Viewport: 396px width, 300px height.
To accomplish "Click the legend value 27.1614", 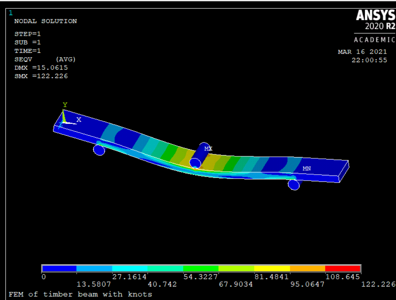I will [x=129, y=277].
